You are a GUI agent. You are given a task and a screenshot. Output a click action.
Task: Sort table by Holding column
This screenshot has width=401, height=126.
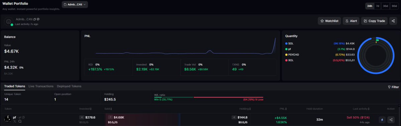245,109
